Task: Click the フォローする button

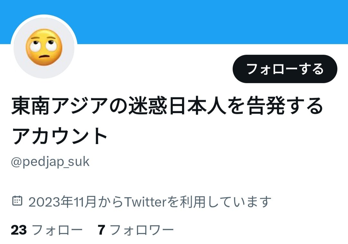Action: pos(285,69)
